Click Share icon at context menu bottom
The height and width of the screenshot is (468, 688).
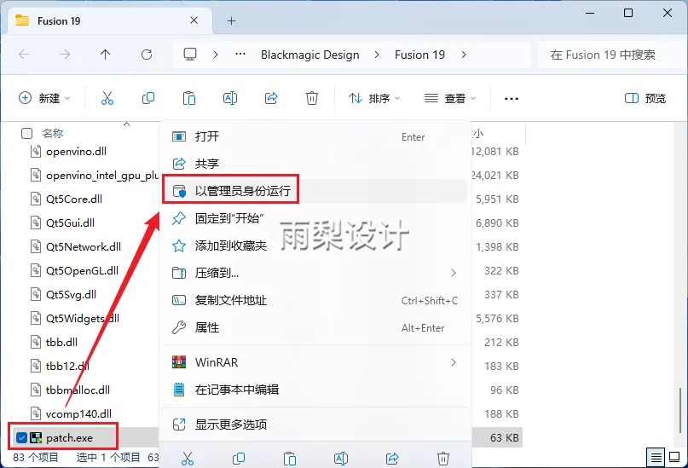392,459
